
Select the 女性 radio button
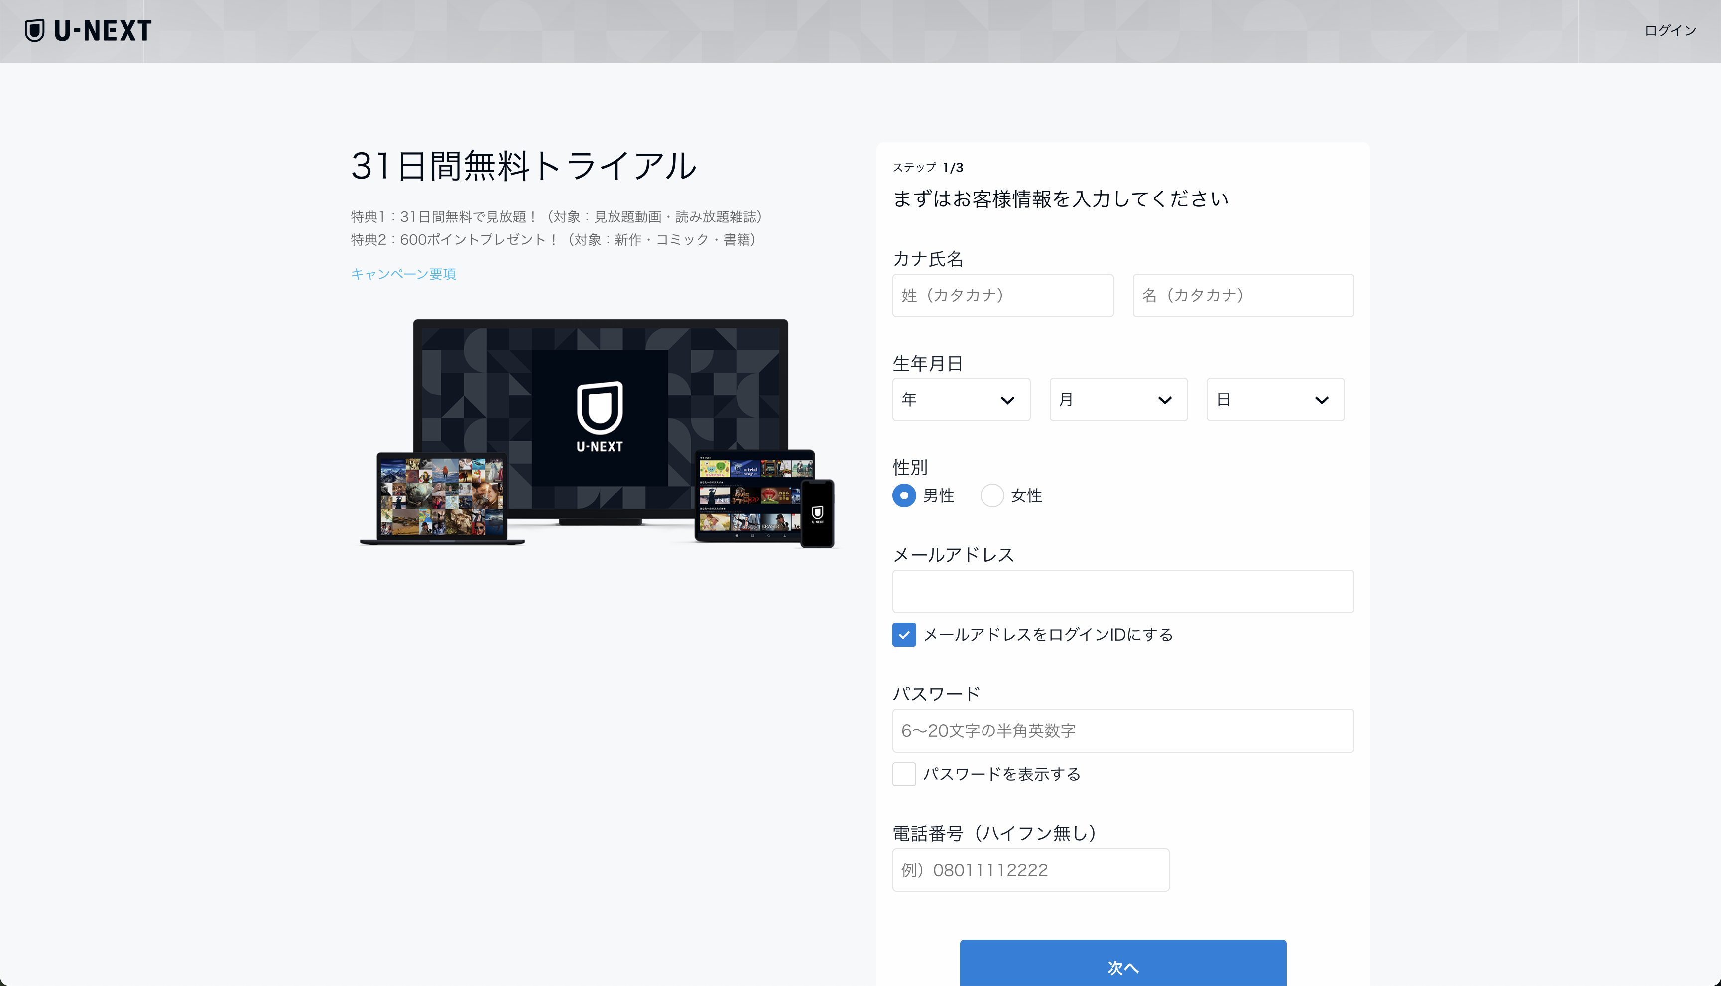click(x=991, y=495)
